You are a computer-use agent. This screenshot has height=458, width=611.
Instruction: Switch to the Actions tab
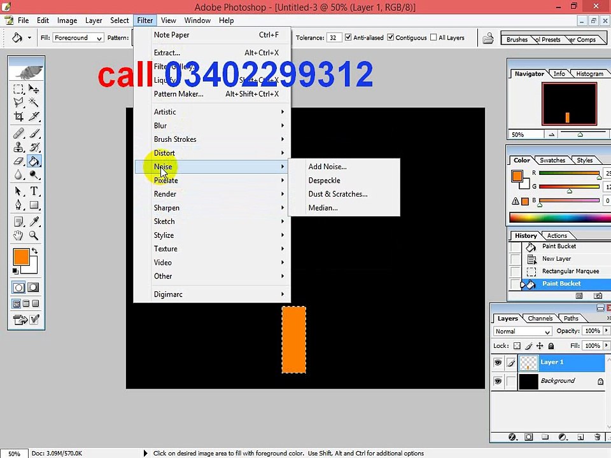[x=557, y=235]
